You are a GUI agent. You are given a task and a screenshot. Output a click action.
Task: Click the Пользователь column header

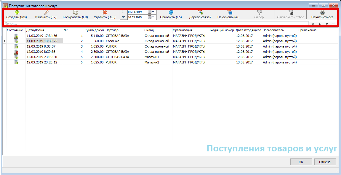click(x=280, y=30)
